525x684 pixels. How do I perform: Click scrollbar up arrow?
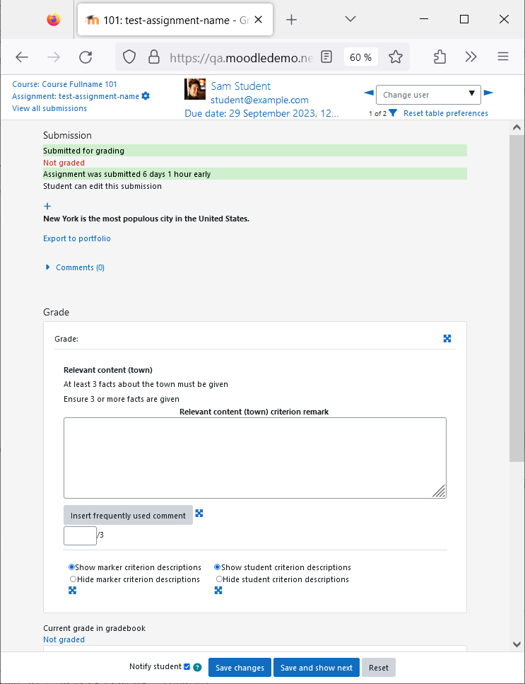pos(517,127)
